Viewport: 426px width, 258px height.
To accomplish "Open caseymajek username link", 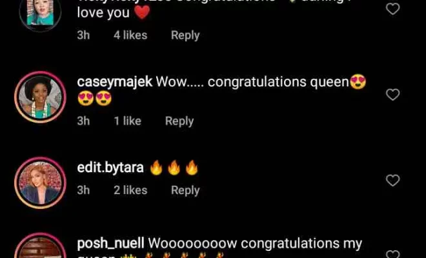I will point(115,82).
